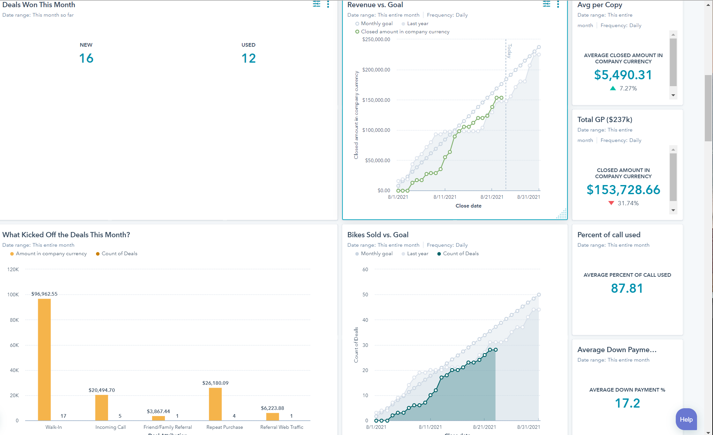
Task: Click the 87.81 average percent of call value
Action: click(627, 288)
